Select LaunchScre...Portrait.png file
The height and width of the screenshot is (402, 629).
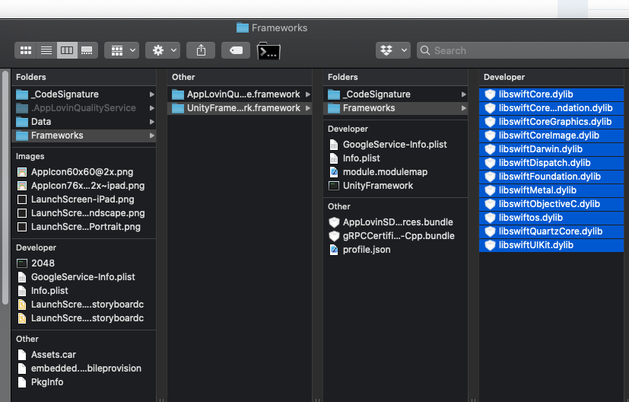(84, 226)
